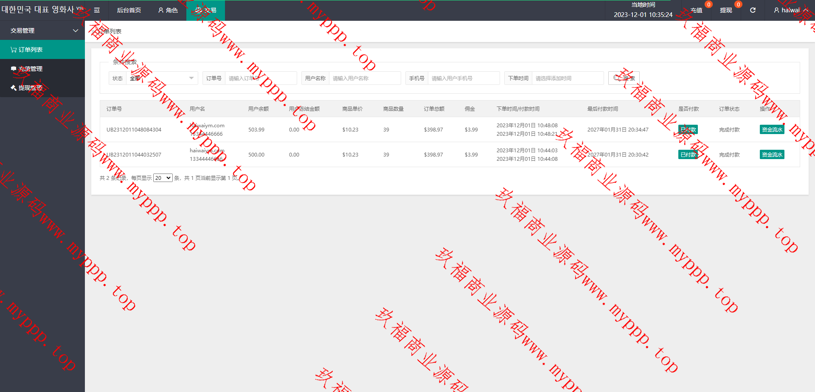Click the 角色 person icon in top menu

(161, 10)
